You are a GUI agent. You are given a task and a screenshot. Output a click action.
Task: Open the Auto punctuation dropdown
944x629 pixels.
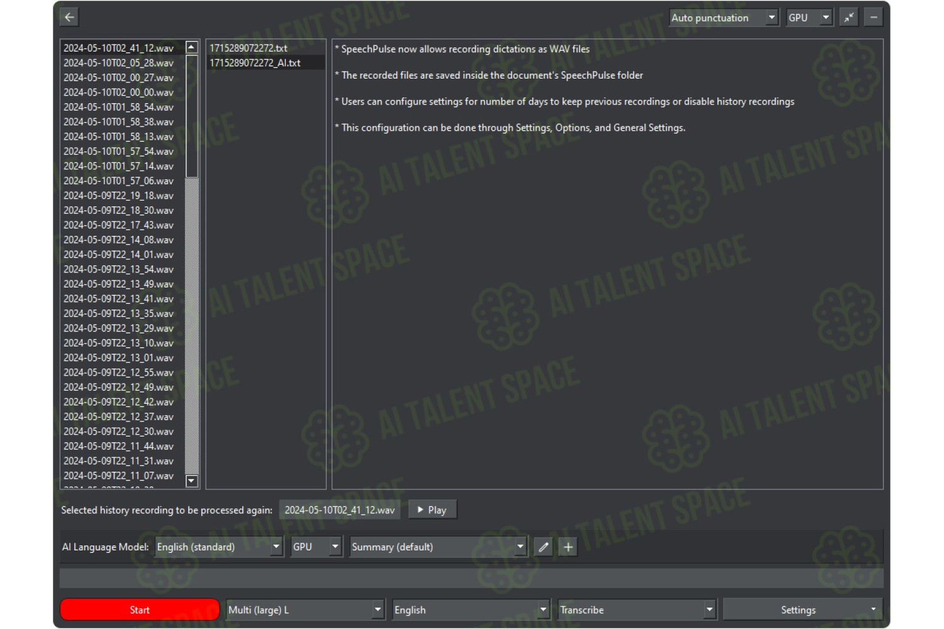[x=724, y=18]
